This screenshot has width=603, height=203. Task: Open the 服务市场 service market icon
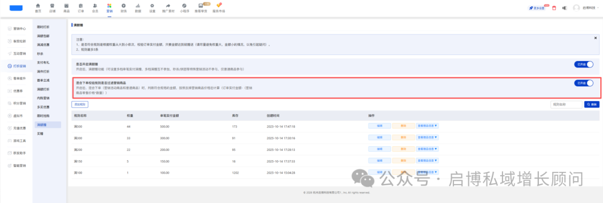pyautogui.click(x=218, y=6)
